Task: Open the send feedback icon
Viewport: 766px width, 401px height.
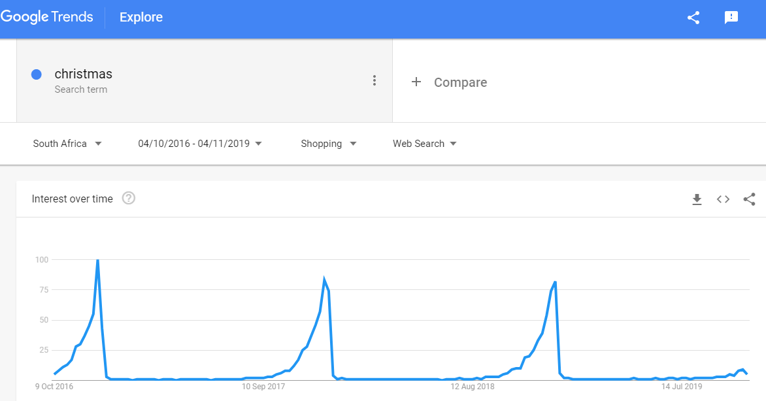Action: (x=731, y=18)
